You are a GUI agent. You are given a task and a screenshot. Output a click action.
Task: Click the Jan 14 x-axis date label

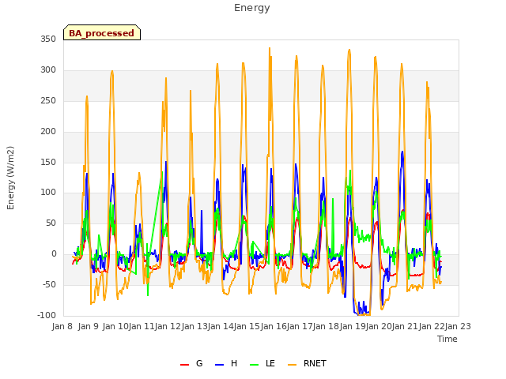(x=221, y=326)
